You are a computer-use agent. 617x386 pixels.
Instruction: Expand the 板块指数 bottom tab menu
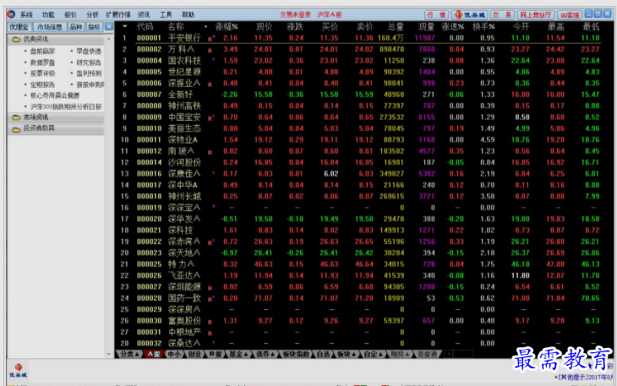pos(297,355)
